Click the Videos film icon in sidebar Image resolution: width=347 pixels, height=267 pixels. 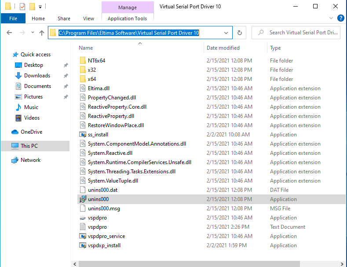(x=18, y=118)
